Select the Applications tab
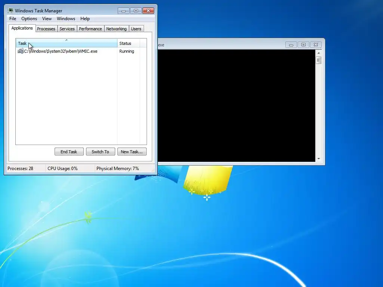 pos(22,28)
